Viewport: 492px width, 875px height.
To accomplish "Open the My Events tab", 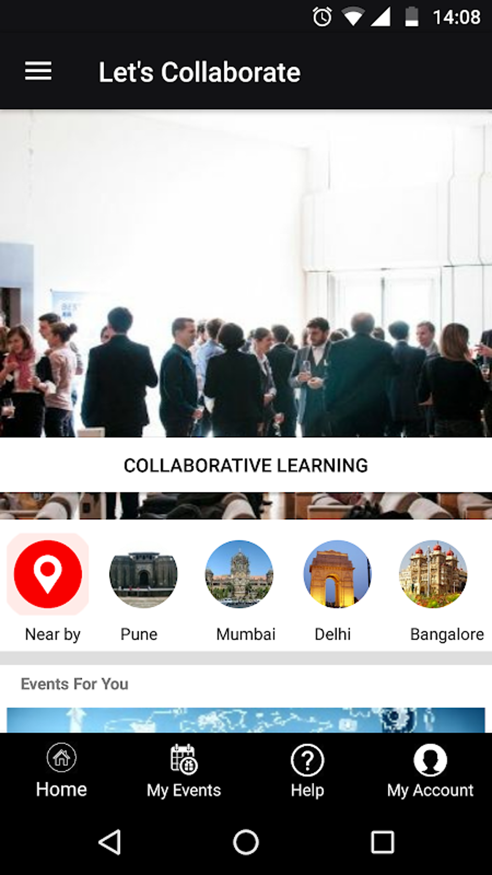I will click(x=184, y=771).
